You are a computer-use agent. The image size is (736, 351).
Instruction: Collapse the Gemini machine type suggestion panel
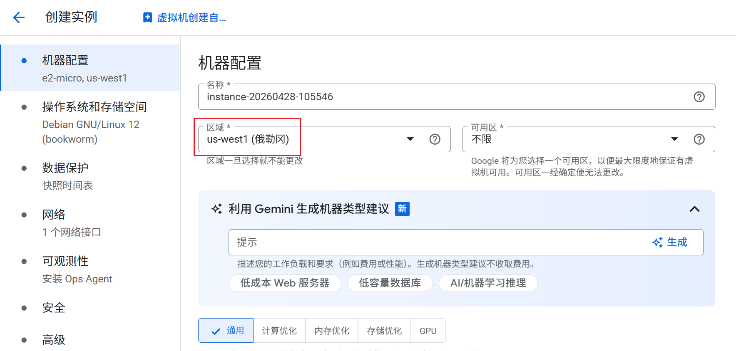point(694,209)
